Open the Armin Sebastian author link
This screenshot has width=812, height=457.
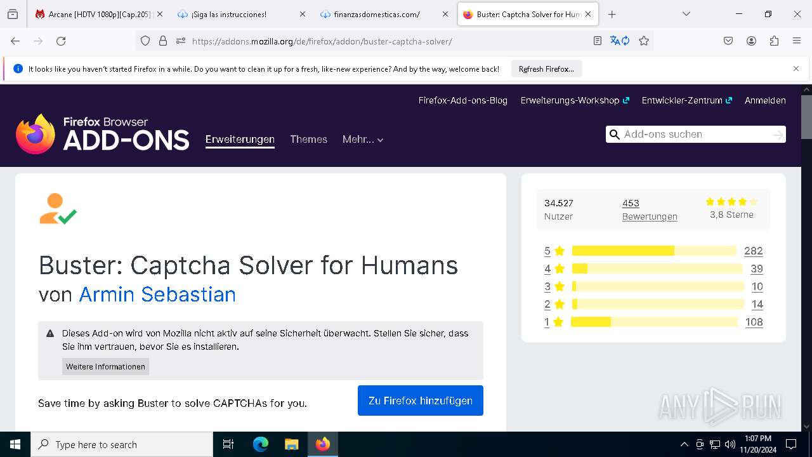157,295
